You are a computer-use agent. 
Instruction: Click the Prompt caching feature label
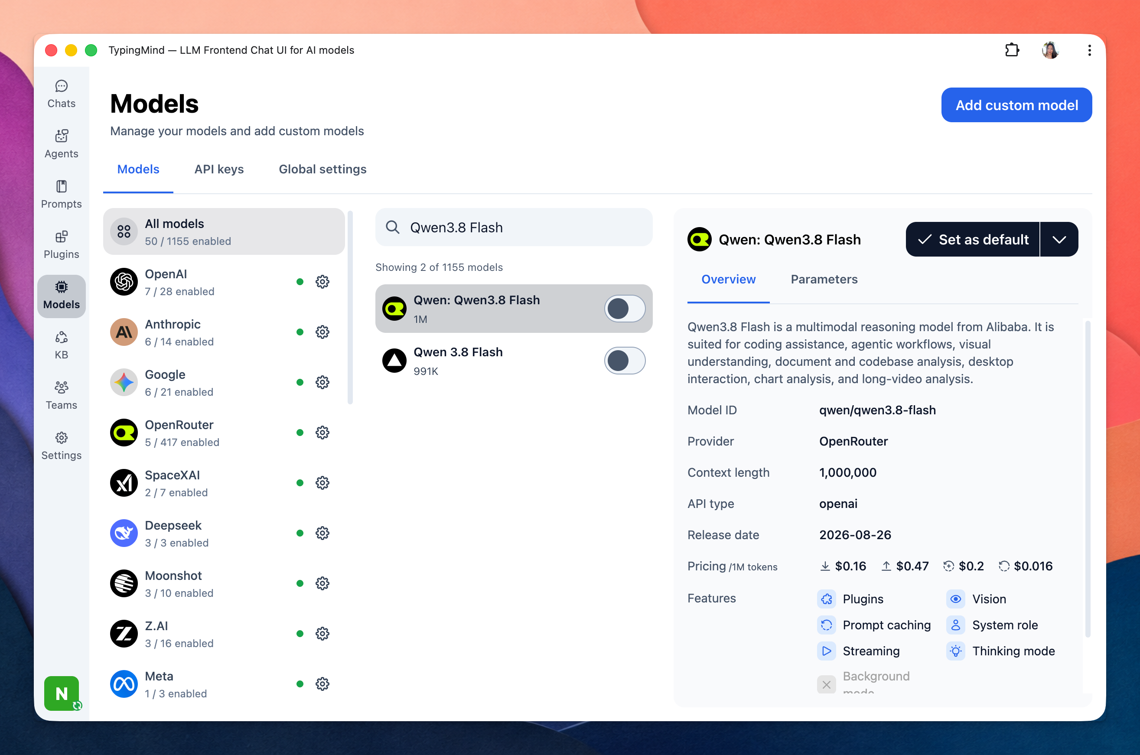[x=887, y=625]
